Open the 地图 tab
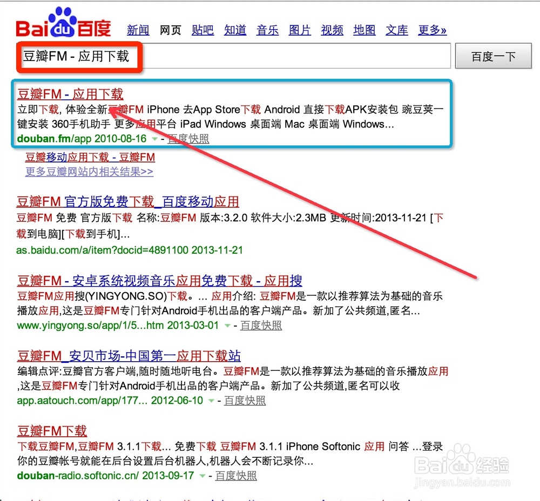The image size is (540, 501). pyautogui.click(x=364, y=30)
